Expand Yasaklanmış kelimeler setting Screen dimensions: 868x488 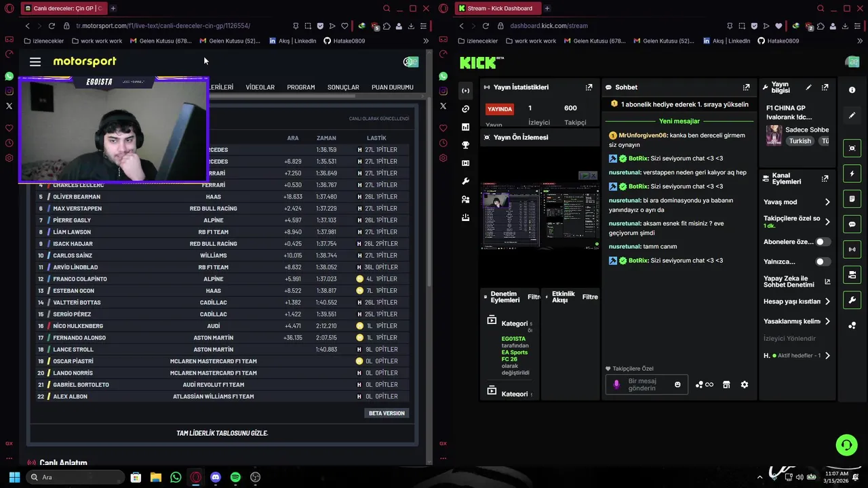827,321
